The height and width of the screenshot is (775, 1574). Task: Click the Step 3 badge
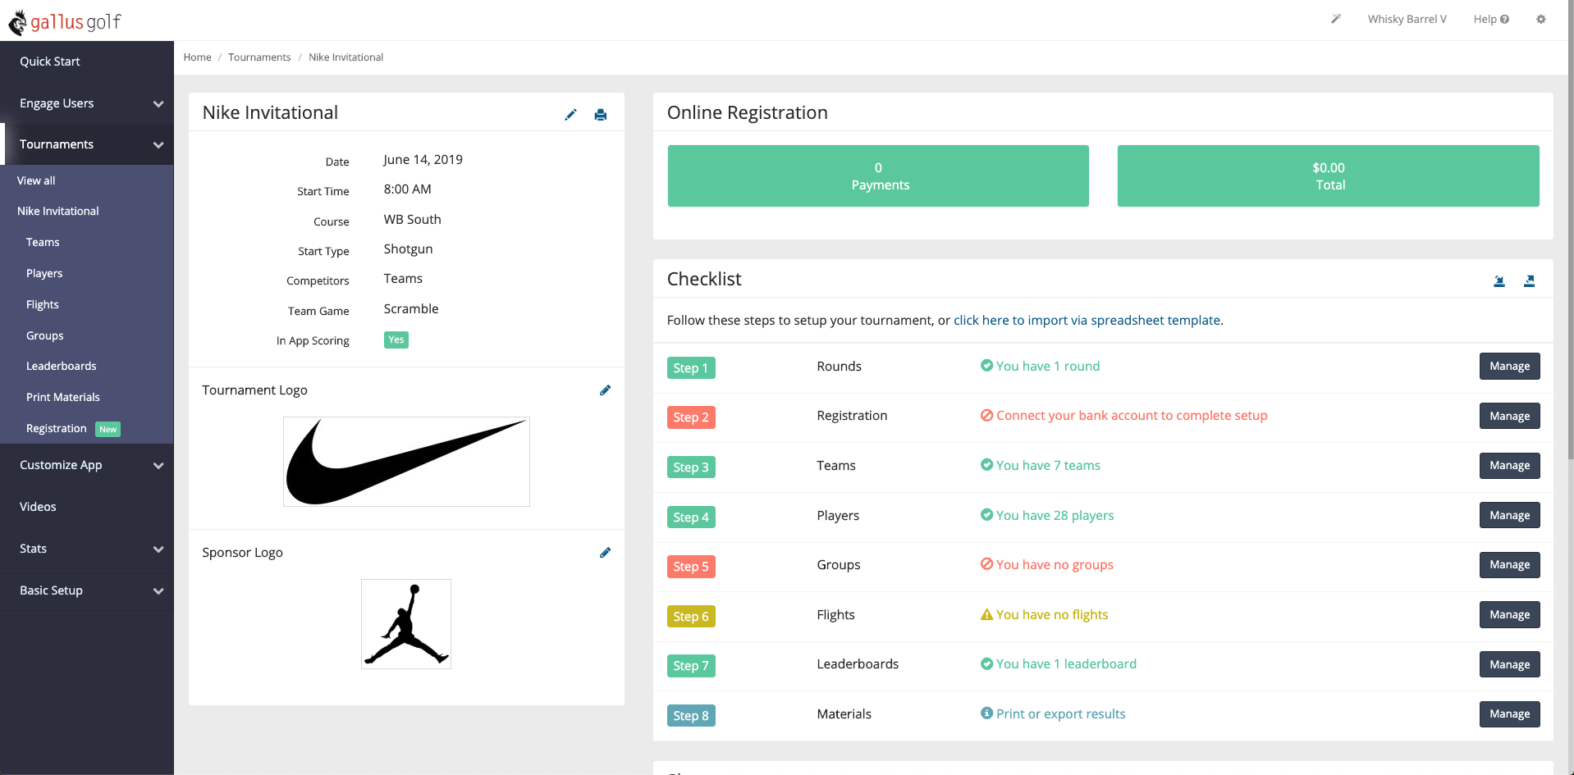[x=691, y=467]
